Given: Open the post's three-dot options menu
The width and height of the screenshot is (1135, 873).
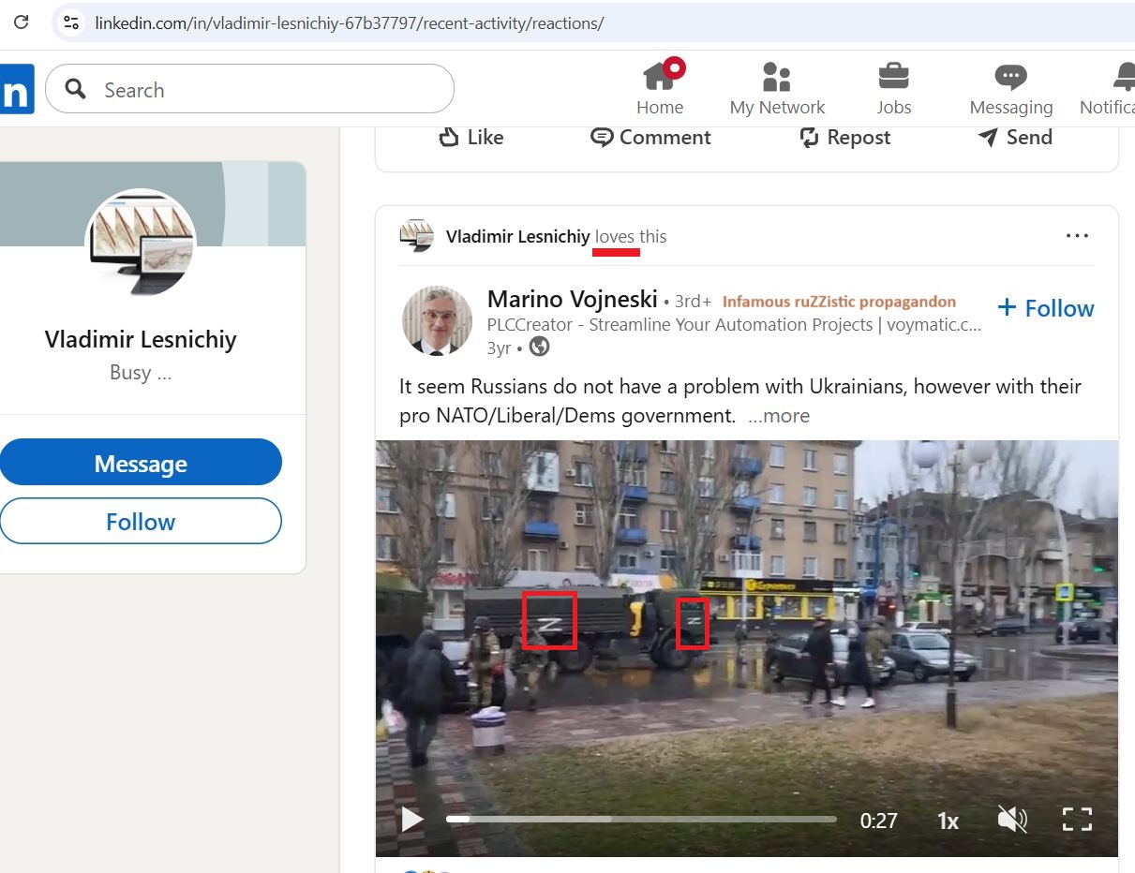Looking at the screenshot, I should click(1077, 236).
